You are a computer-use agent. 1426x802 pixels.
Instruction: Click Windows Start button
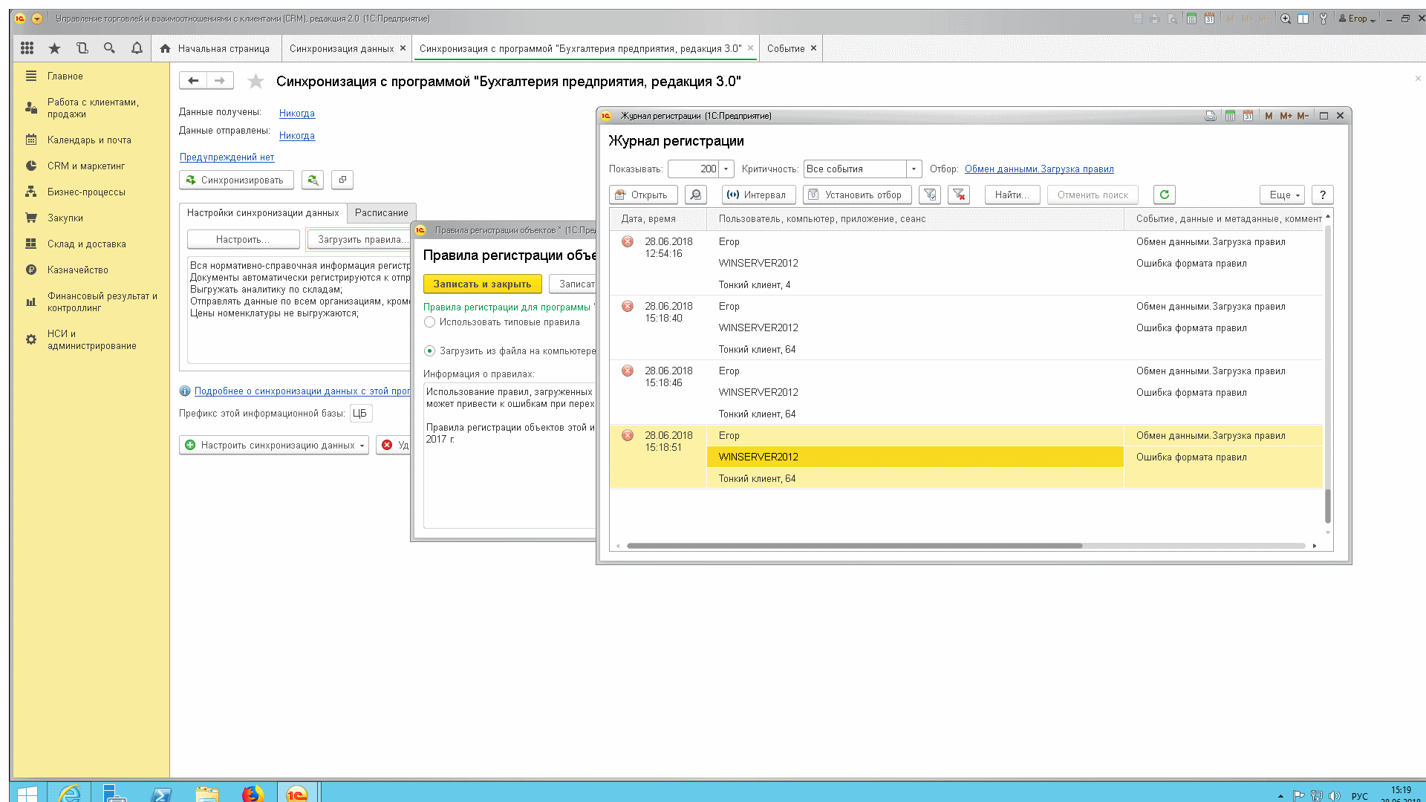tap(27, 793)
